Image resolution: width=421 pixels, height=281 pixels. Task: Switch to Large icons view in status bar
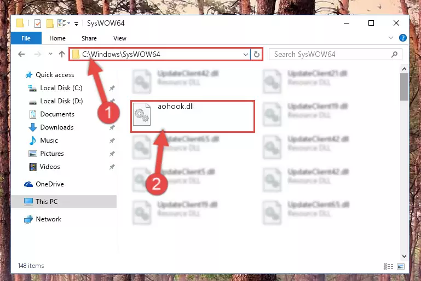[401, 267]
